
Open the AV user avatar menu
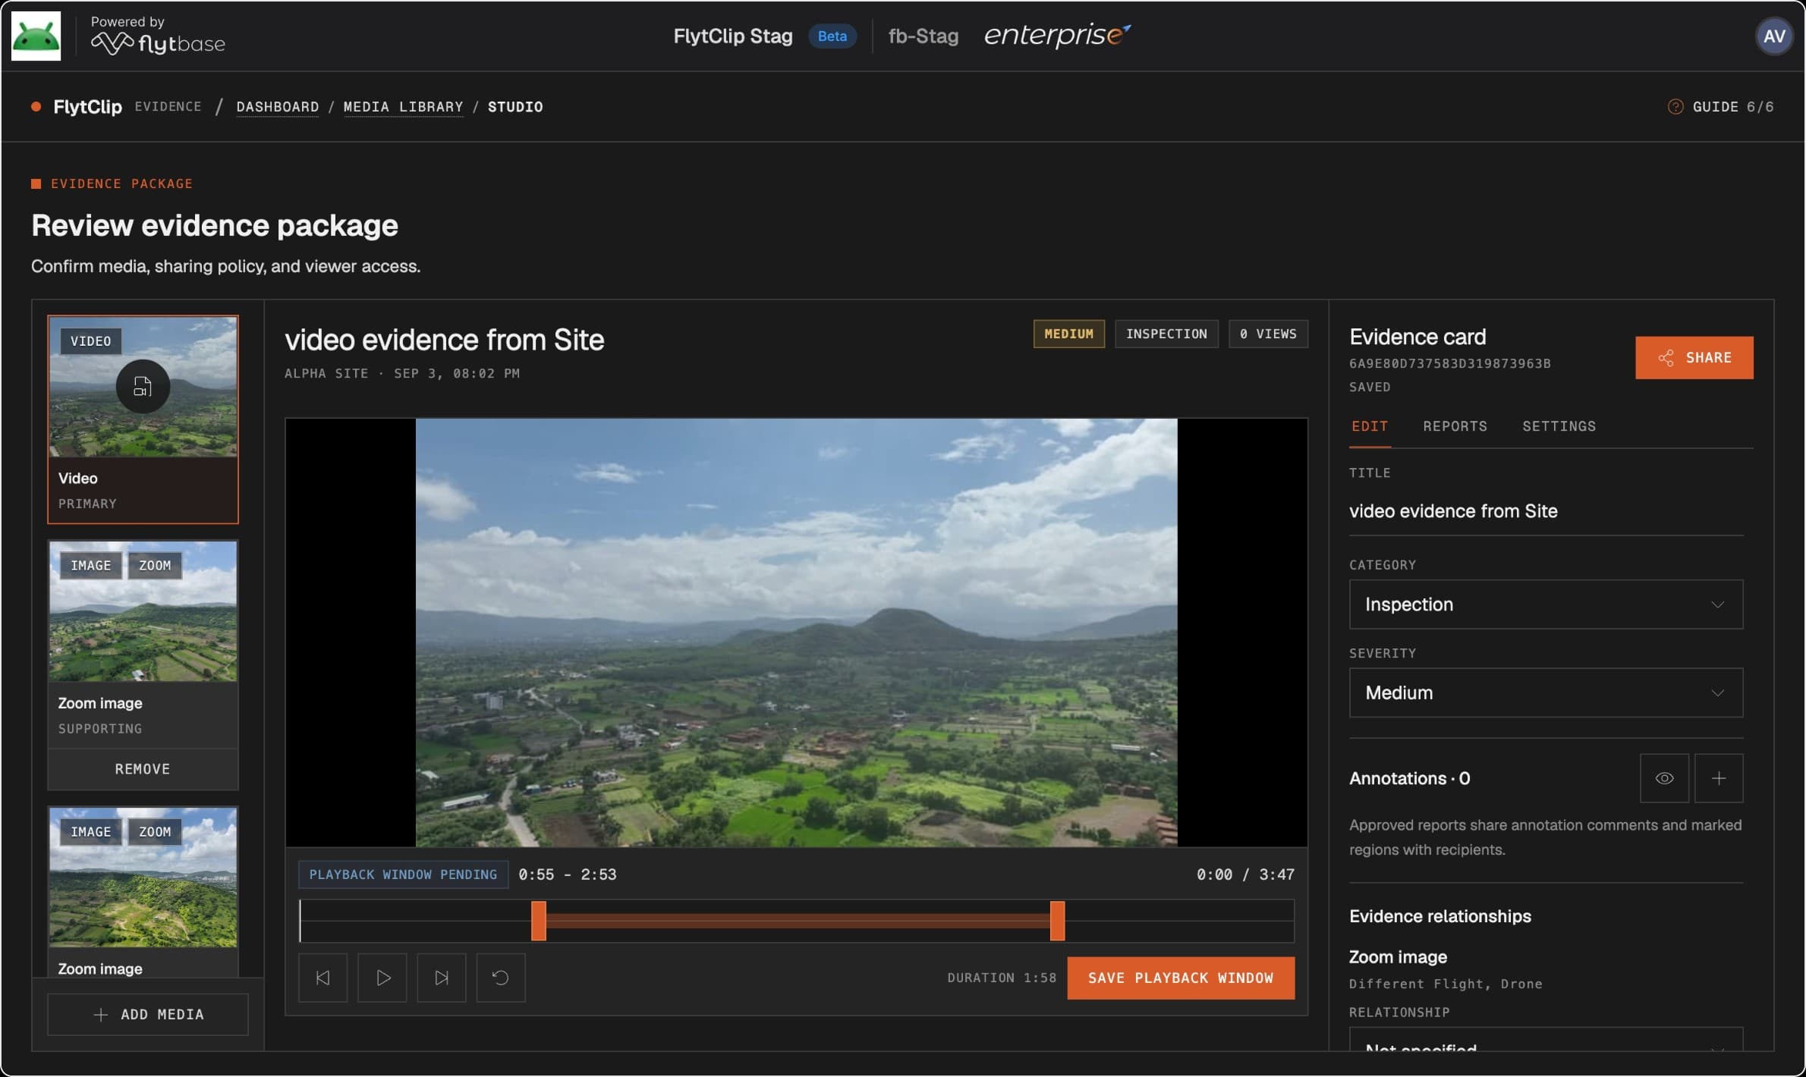click(1773, 36)
